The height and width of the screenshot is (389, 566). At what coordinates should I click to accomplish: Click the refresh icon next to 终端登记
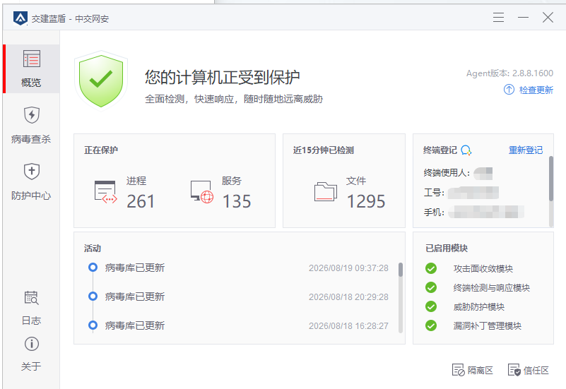[x=466, y=150]
